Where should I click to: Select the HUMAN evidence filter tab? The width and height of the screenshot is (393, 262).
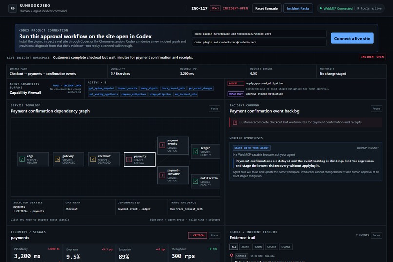[x=258, y=247]
